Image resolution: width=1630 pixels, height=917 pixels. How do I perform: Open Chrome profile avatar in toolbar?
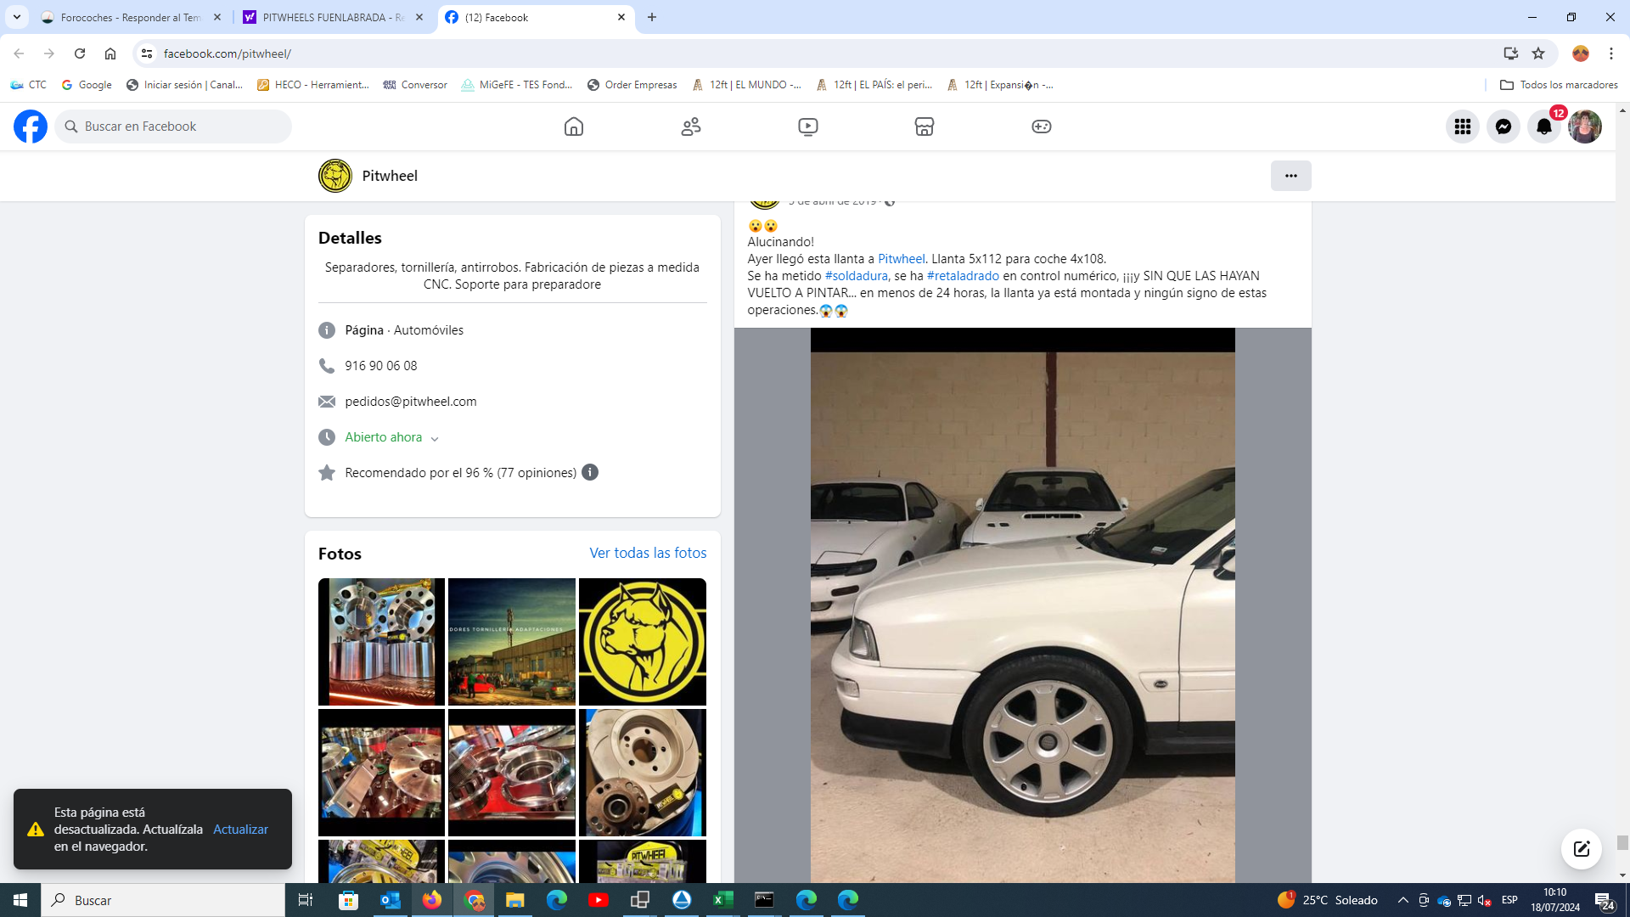click(1581, 53)
